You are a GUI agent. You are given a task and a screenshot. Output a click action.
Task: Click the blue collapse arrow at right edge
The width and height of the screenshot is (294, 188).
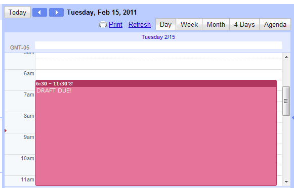[292, 118]
